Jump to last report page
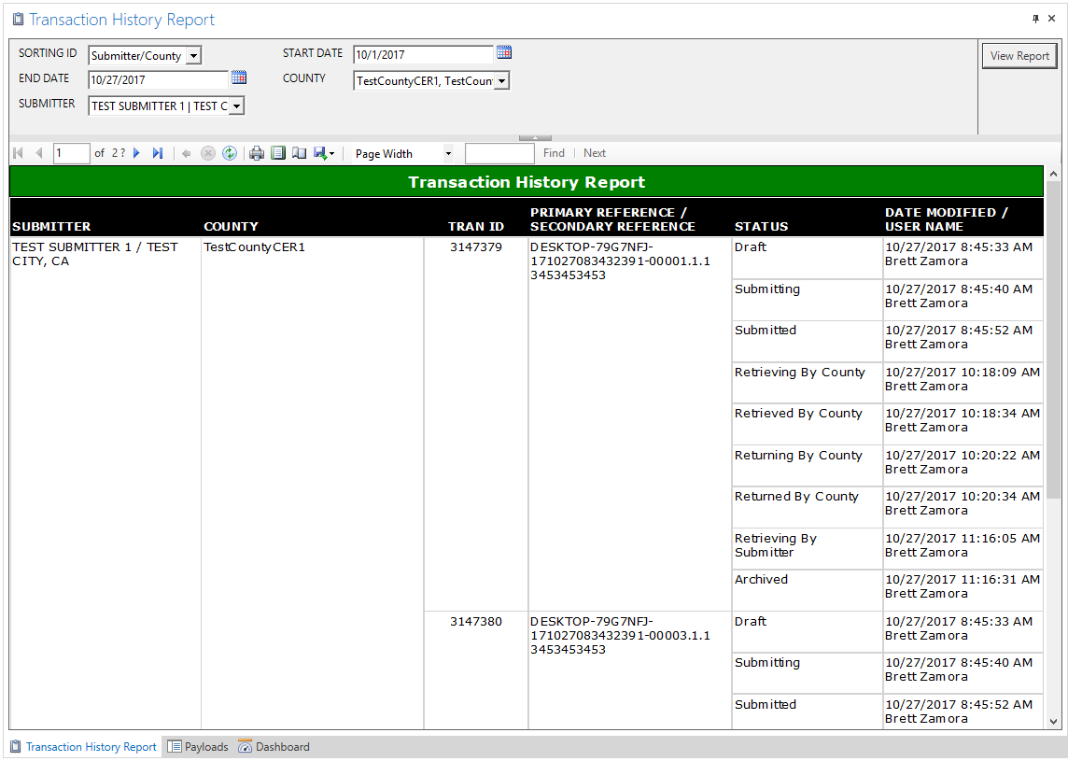The height and width of the screenshot is (761, 1068). (x=158, y=153)
